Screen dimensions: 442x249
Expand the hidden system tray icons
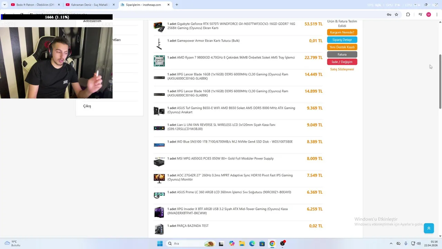click(x=391, y=243)
